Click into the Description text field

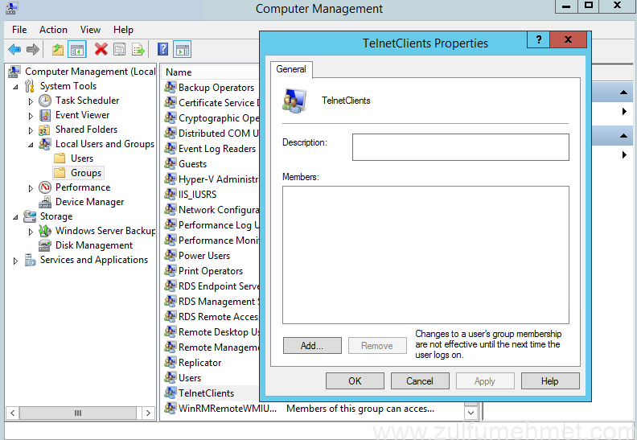click(460, 147)
